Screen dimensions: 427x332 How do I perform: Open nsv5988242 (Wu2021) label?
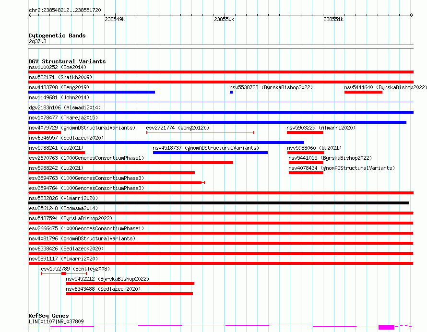click(x=56, y=168)
